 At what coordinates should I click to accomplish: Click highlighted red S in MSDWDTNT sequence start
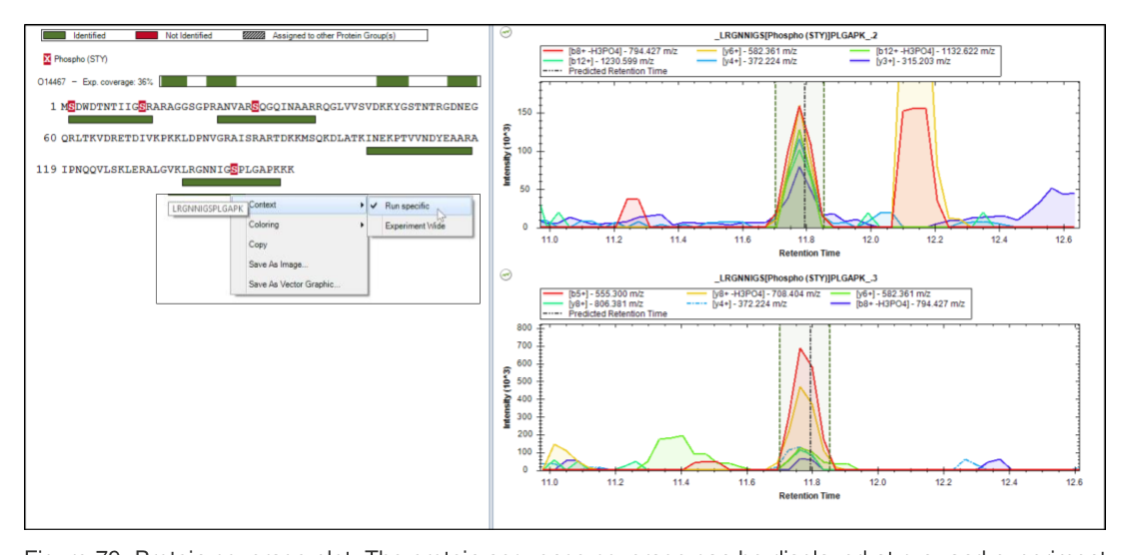click(71, 107)
